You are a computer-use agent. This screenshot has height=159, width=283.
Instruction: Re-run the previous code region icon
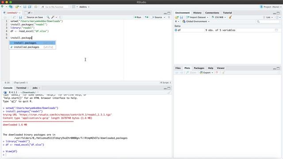tap(146, 17)
